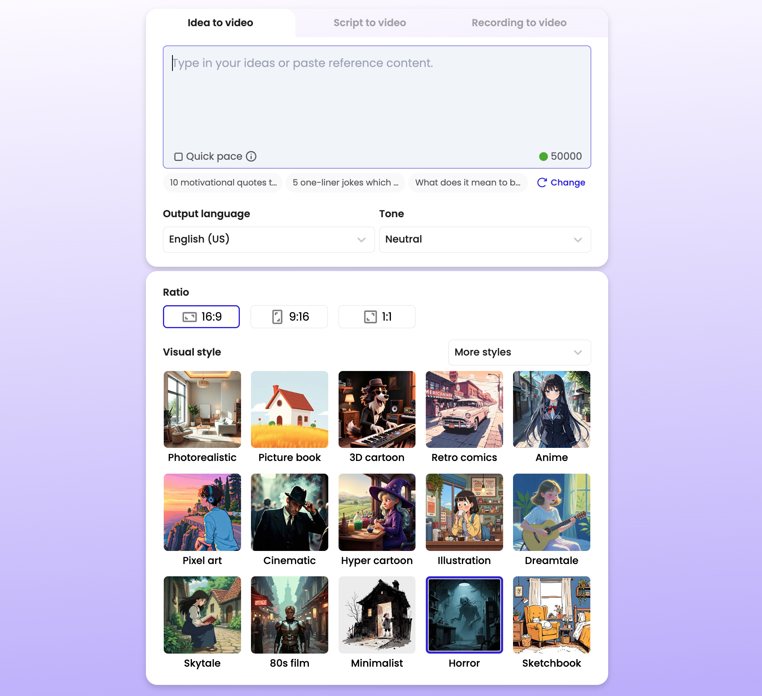Viewport: 762px width, 696px height.
Task: Choose the Anime visual style
Action: tap(551, 409)
